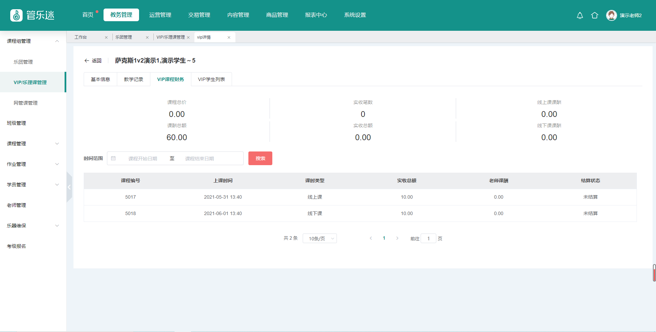Close the 工作台 tab
This screenshot has width=656, height=332.
pyautogui.click(x=106, y=38)
